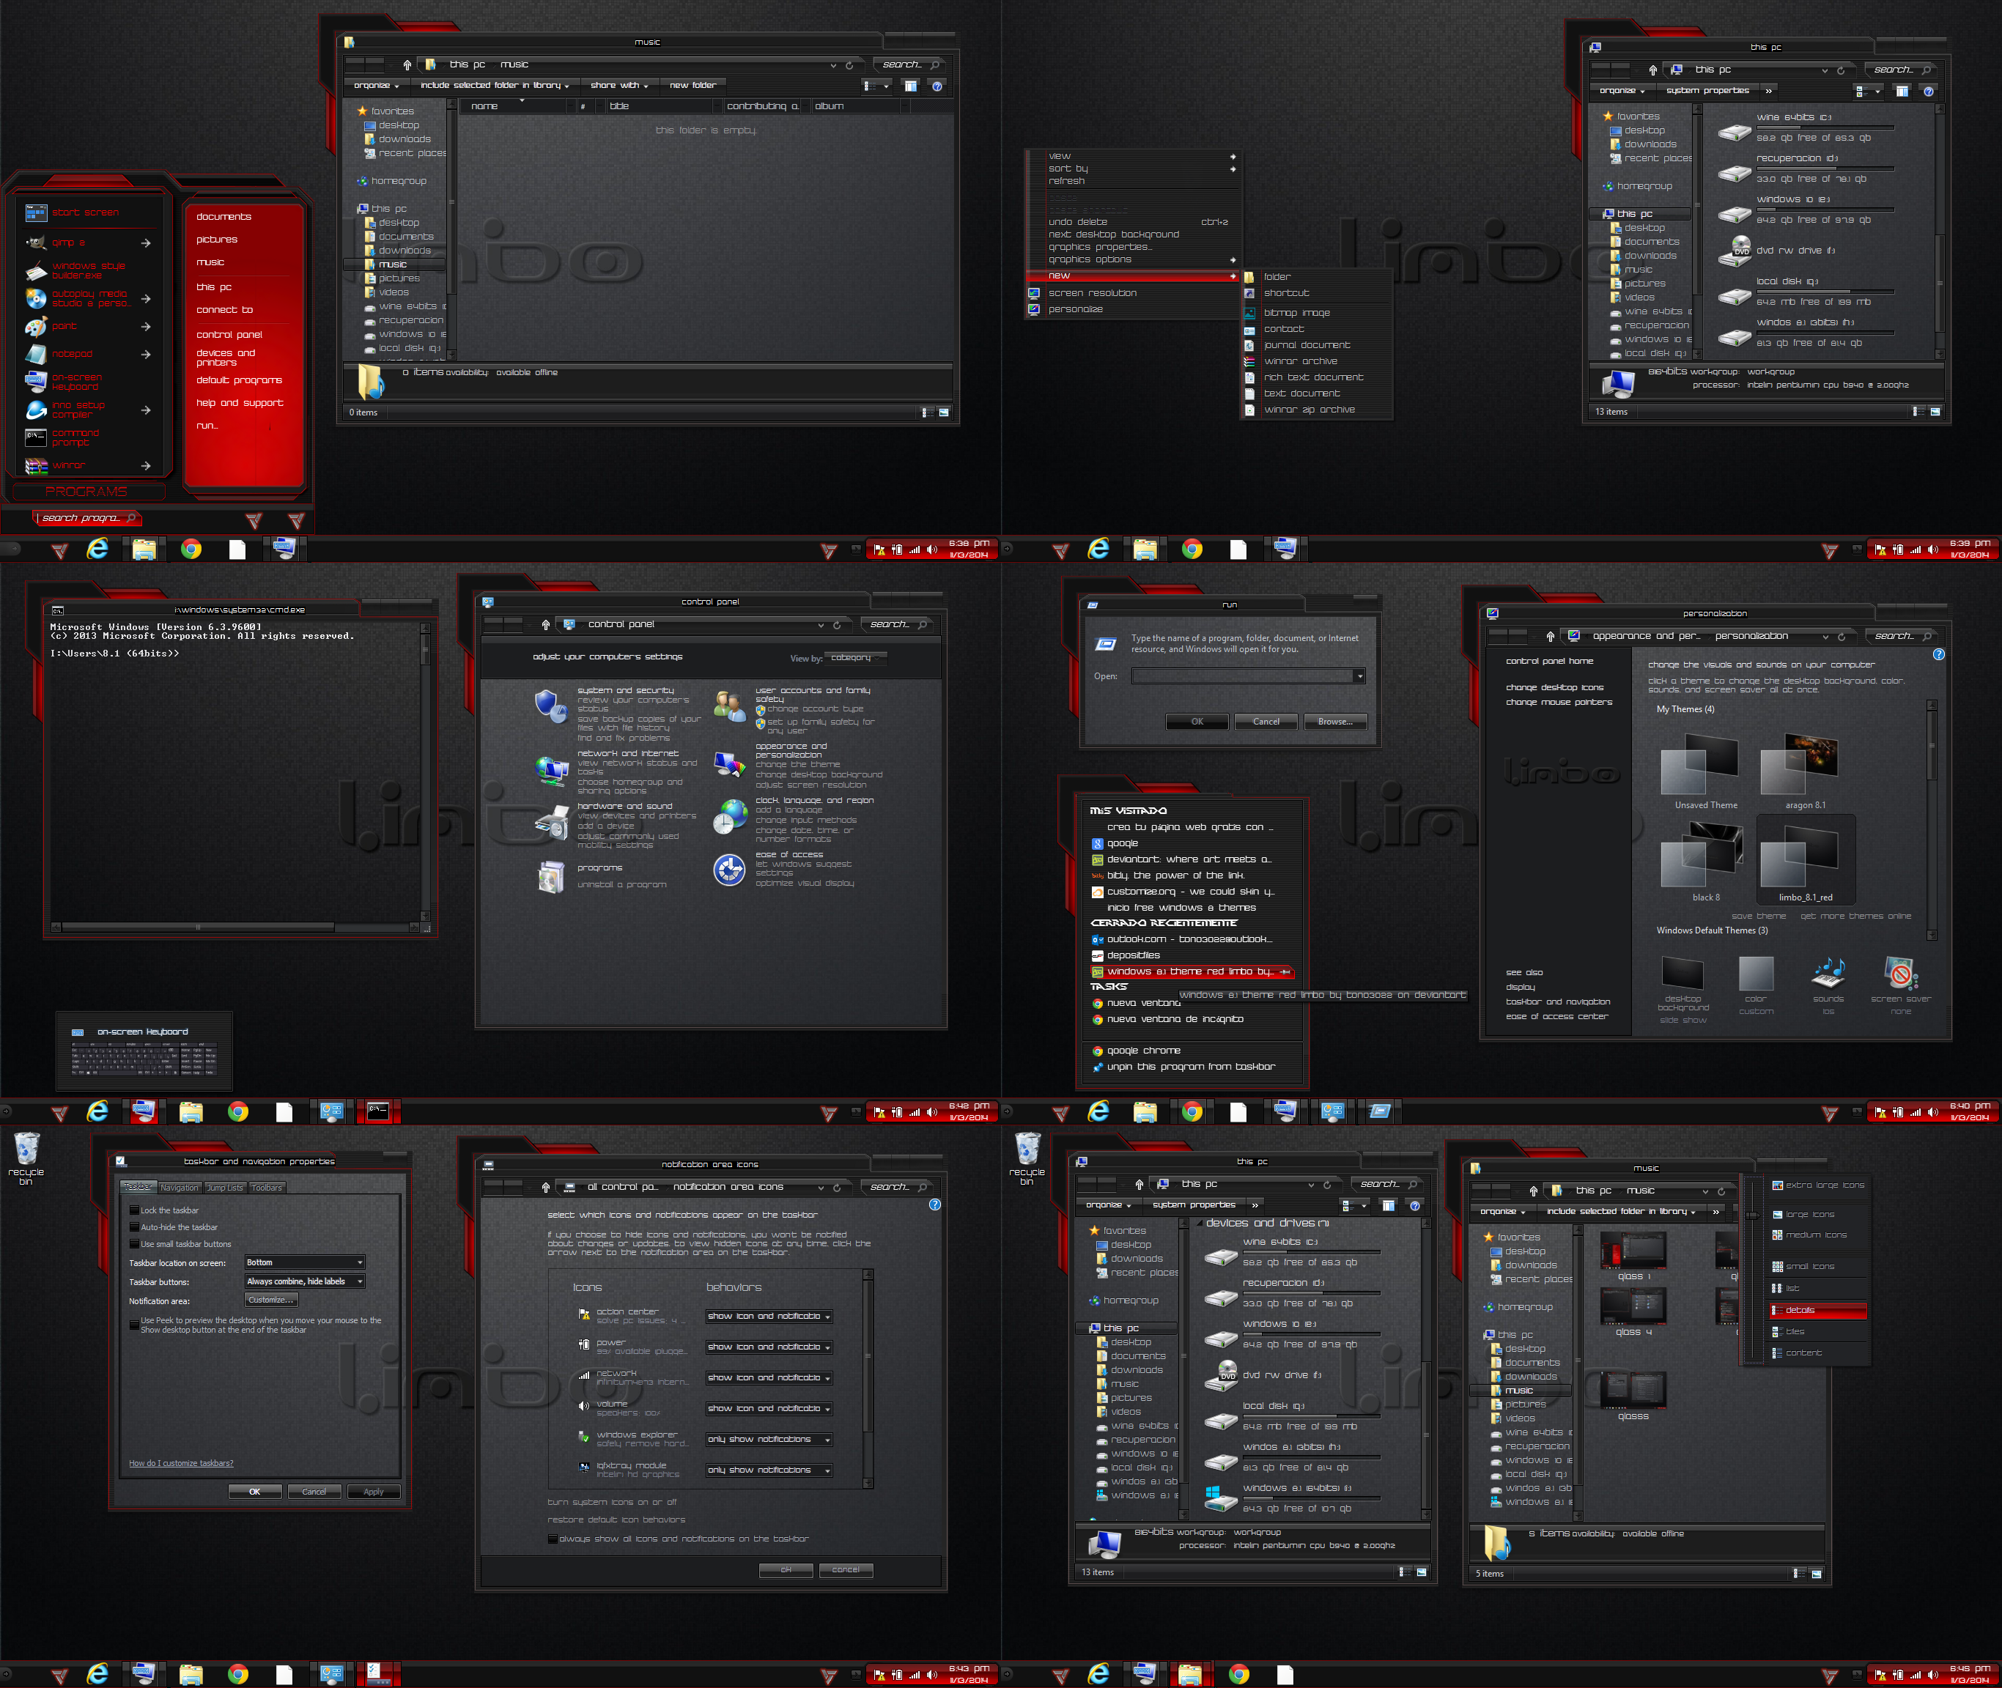Click the icon size slider in the view menu
Image resolution: width=2002 pixels, height=1688 pixels.
point(1751,1215)
